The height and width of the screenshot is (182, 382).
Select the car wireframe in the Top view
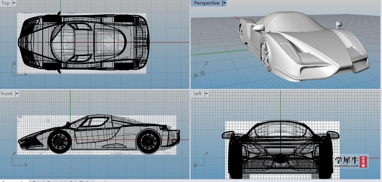click(84, 42)
